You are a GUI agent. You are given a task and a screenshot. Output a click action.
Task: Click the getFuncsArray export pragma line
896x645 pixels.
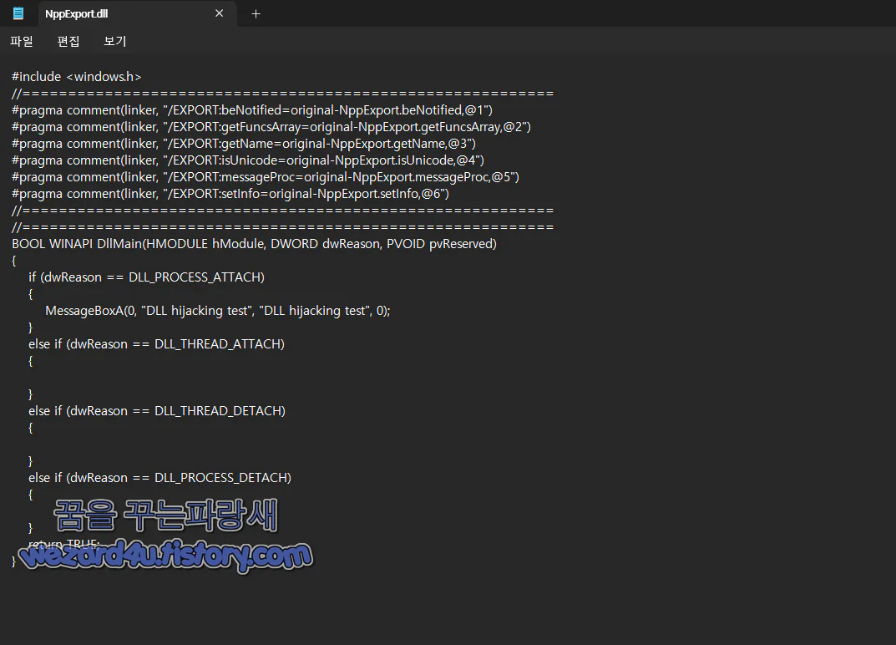click(x=271, y=127)
